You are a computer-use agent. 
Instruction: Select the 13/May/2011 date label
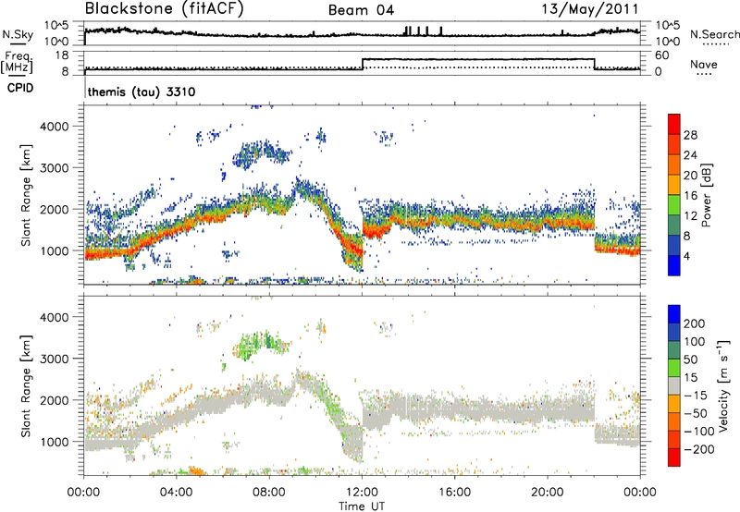[x=590, y=9]
